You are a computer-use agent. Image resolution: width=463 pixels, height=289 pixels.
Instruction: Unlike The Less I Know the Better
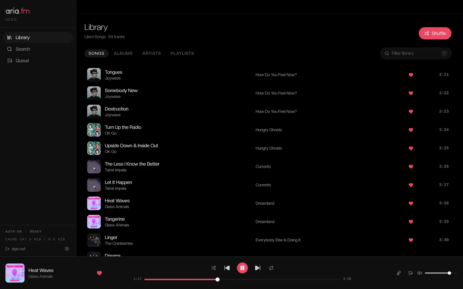(x=411, y=167)
